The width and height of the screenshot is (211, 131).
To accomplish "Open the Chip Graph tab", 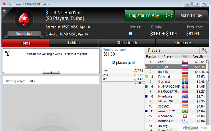I will tap(127, 43).
